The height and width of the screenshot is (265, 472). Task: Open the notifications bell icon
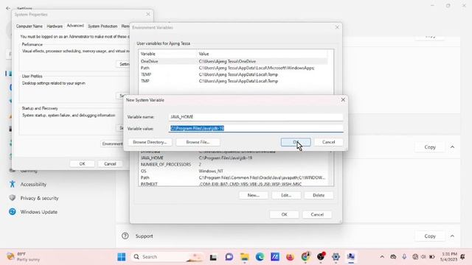[462, 257]
